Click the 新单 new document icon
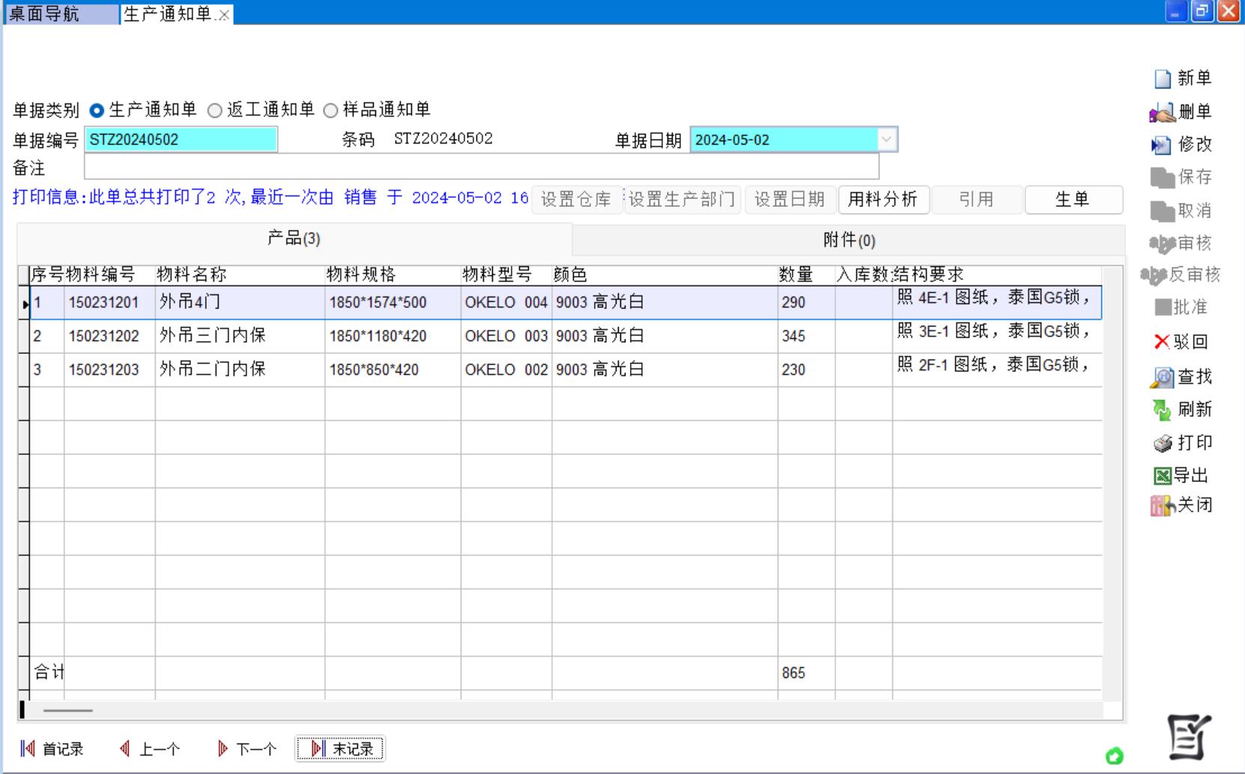 [1163, 79]
